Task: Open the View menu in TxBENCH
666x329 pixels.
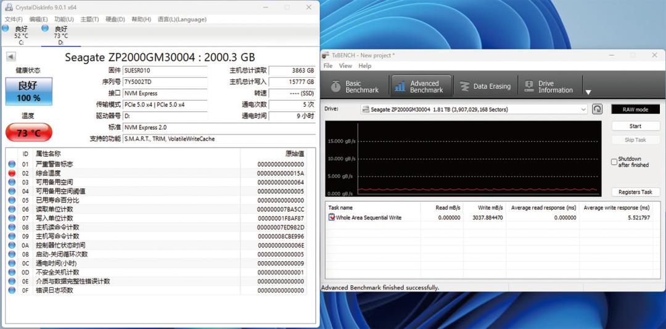Action: [345, 66]
